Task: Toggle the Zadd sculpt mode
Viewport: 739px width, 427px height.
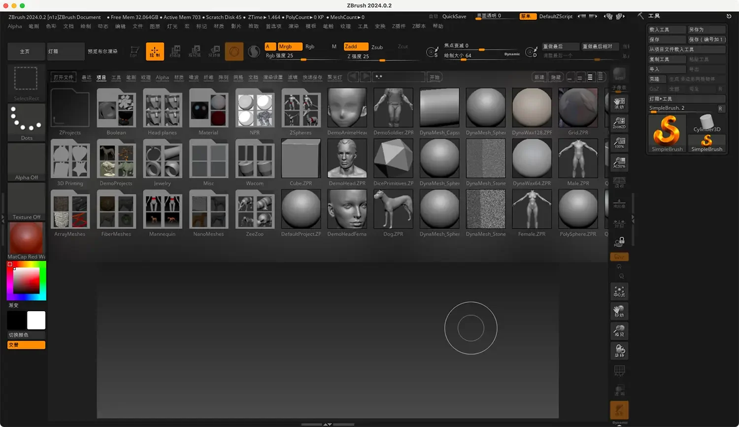Action: (356, 46)
